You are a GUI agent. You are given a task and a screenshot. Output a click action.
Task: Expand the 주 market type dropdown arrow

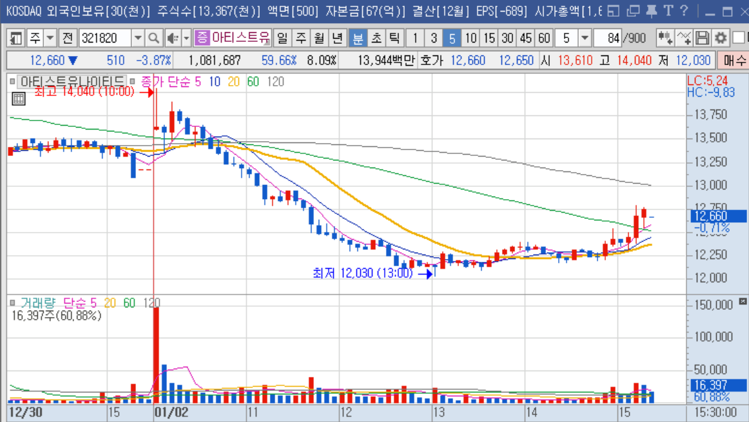pyautogui.click(x=50, y=38)
